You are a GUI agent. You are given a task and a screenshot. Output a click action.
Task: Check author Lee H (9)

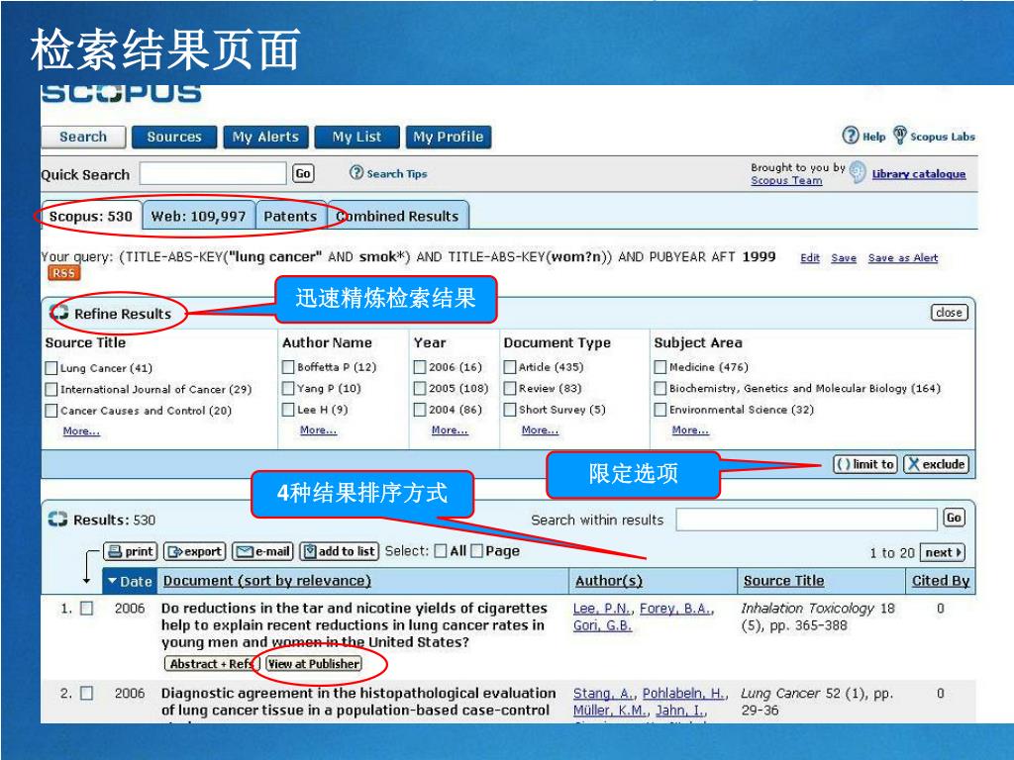pos(288,410)
